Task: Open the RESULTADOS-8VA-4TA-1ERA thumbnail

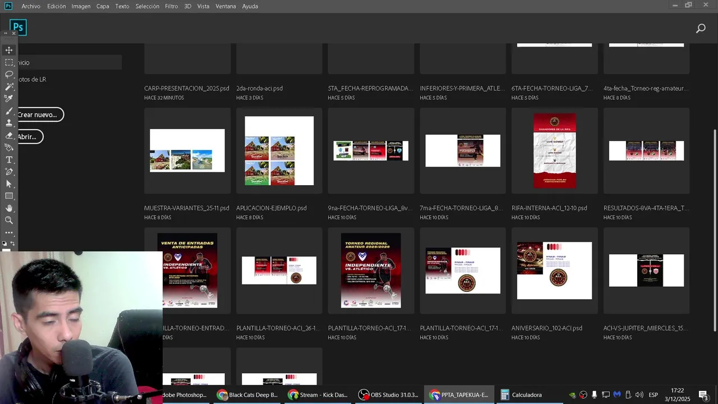Action: point(647,150)
